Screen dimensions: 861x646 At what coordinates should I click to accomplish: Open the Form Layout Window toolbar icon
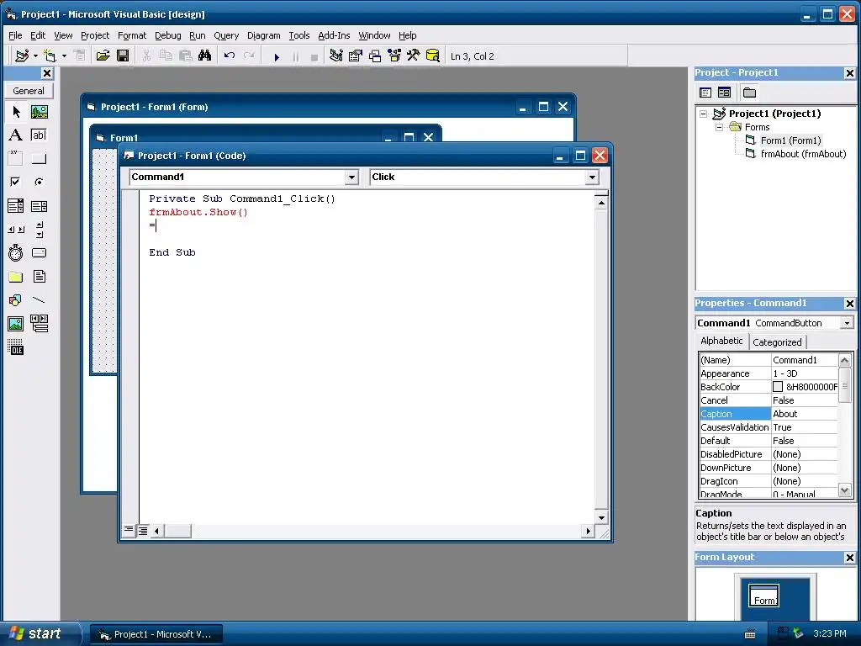375,56
